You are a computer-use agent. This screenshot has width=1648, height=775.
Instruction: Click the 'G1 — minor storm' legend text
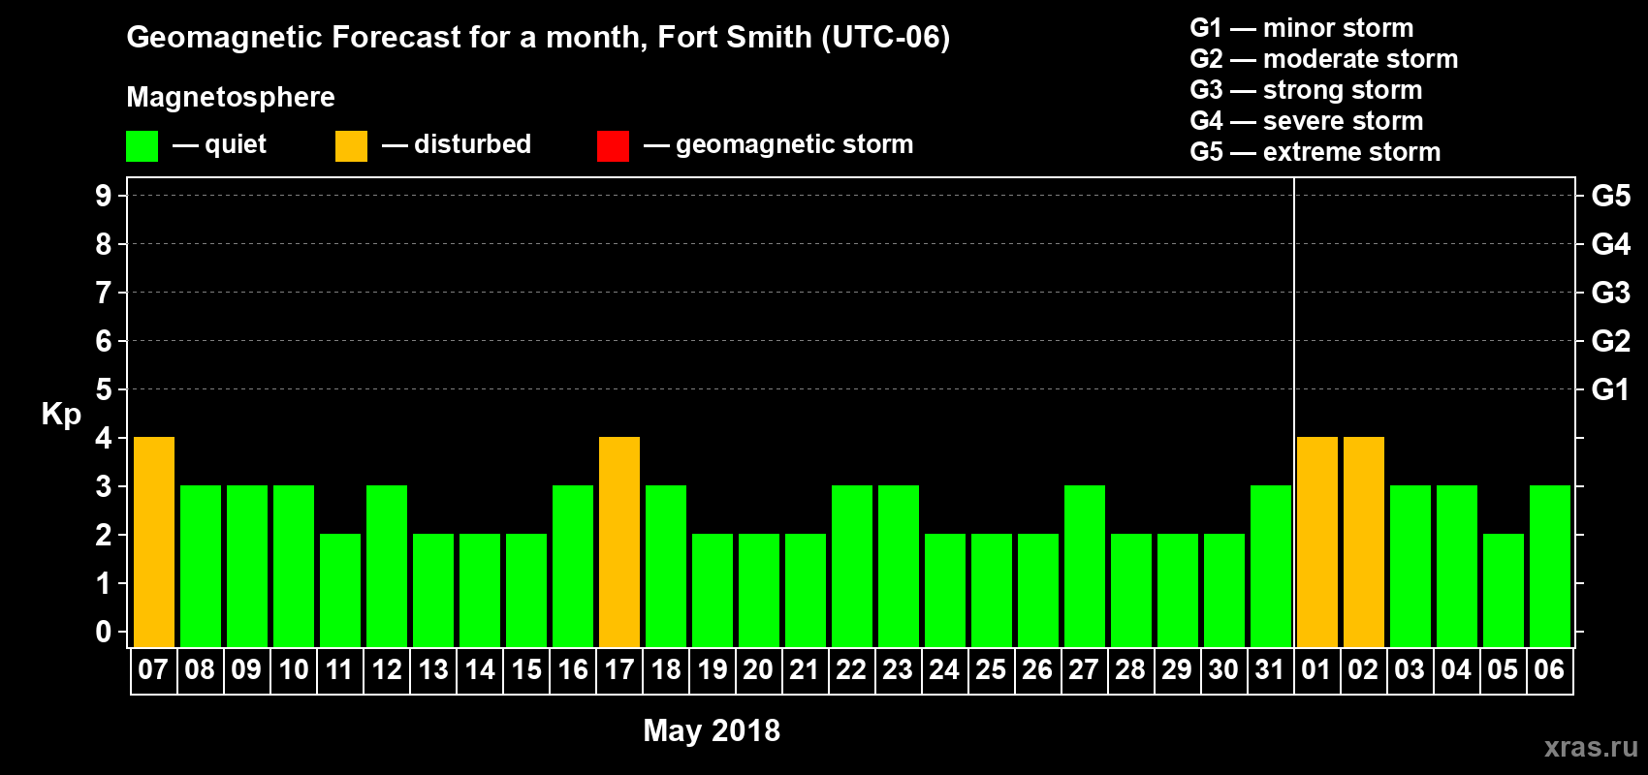1302,28
